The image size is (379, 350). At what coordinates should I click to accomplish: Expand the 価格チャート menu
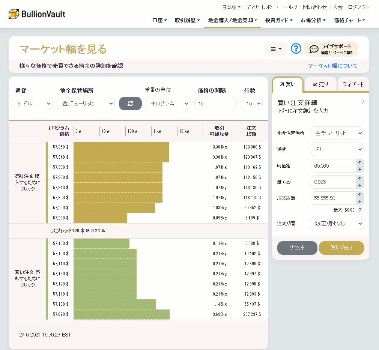pos(349,20)
